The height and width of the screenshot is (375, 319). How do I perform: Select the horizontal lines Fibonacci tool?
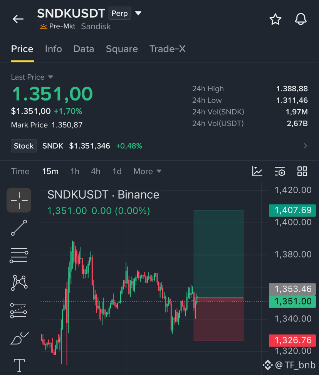tap(19, 255)
